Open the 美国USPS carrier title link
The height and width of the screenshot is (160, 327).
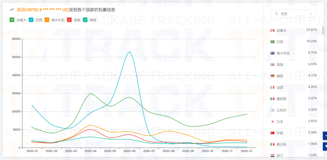43,10
